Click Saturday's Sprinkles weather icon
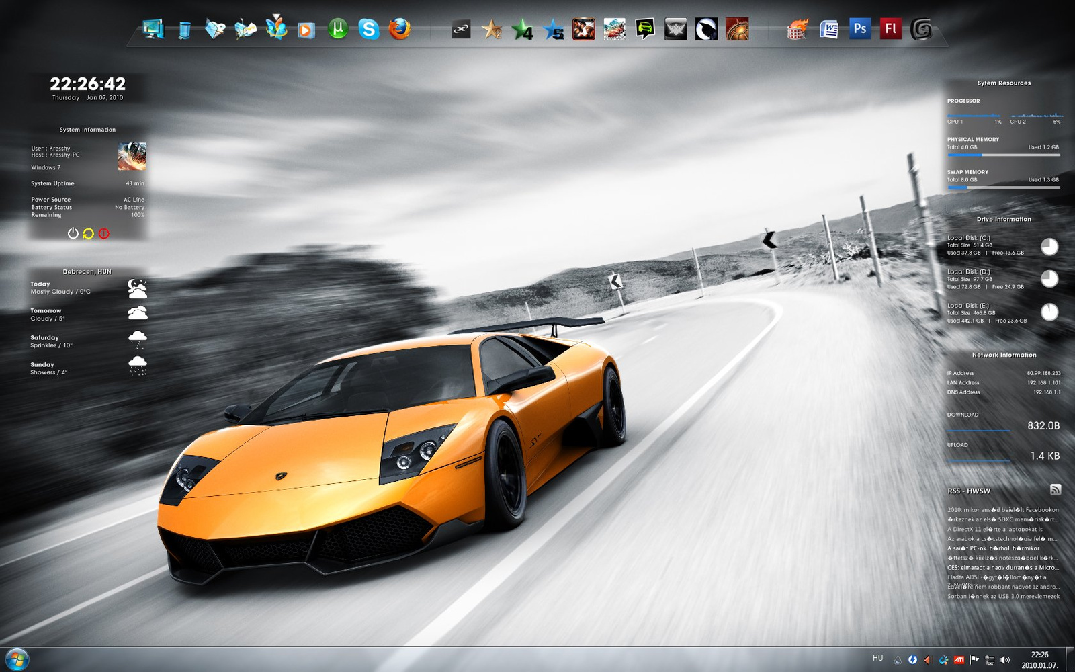 [x=137, y=339]
